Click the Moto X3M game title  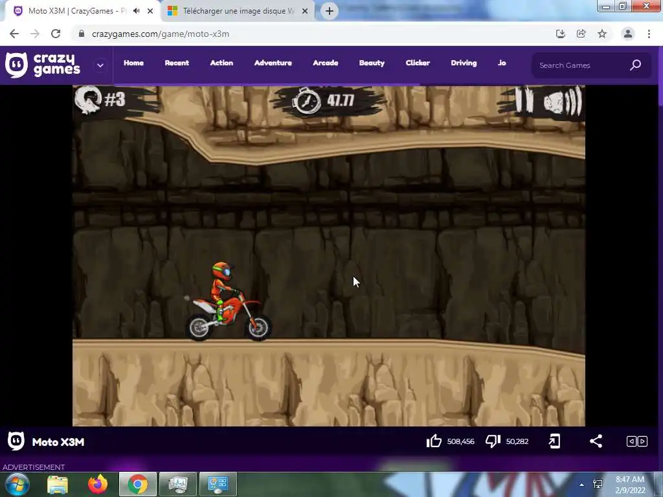coord(58,442)
